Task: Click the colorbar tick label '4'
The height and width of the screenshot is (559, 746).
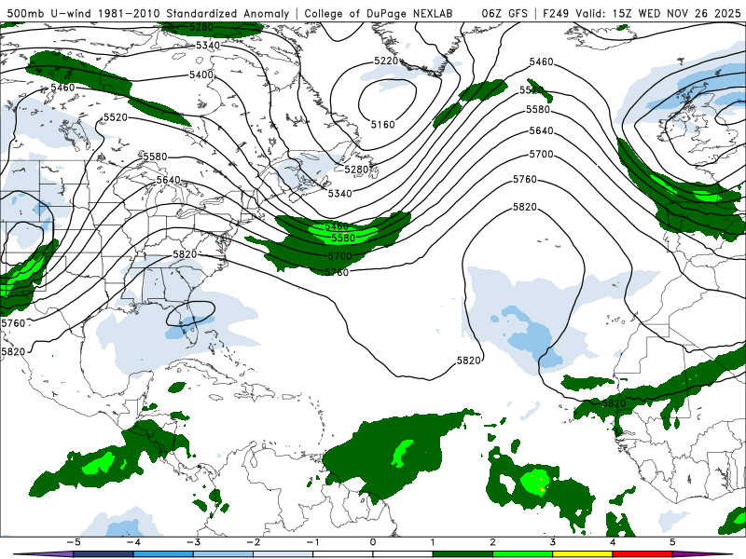Action: (613, 542)
